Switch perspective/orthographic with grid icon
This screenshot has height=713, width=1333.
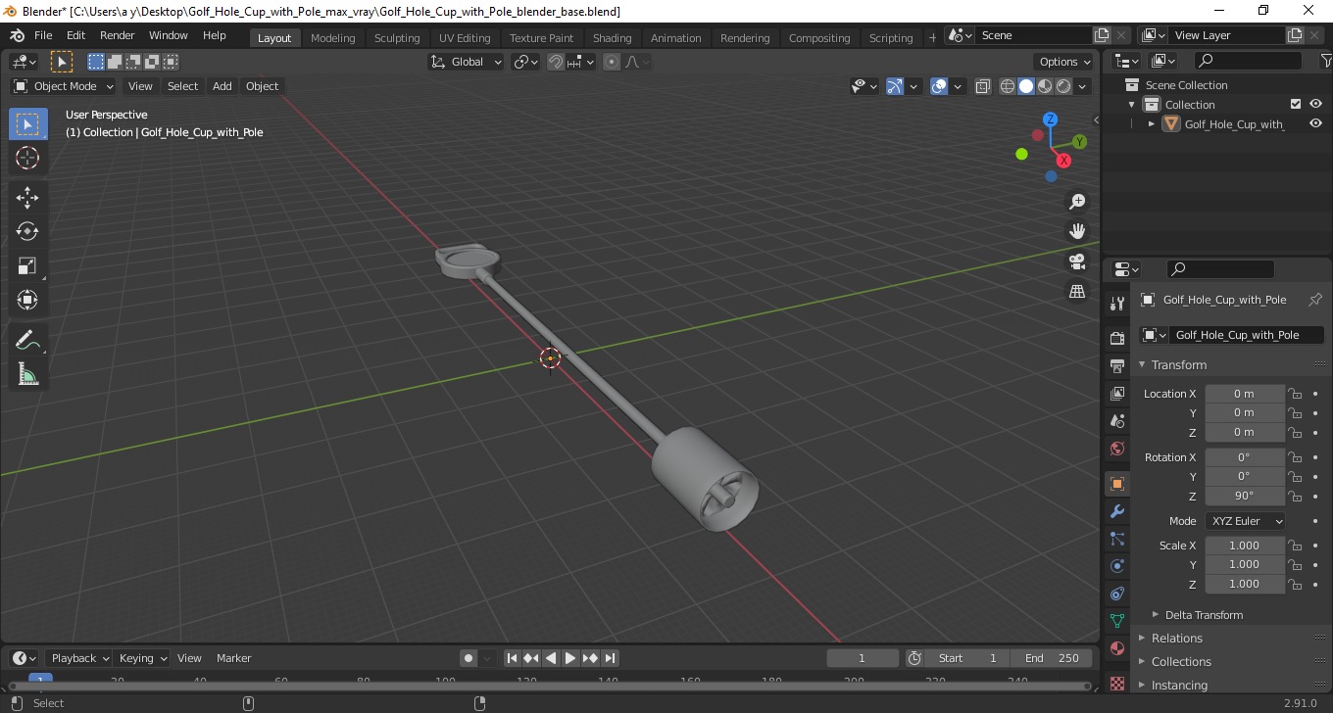(x=1077, y=291)
